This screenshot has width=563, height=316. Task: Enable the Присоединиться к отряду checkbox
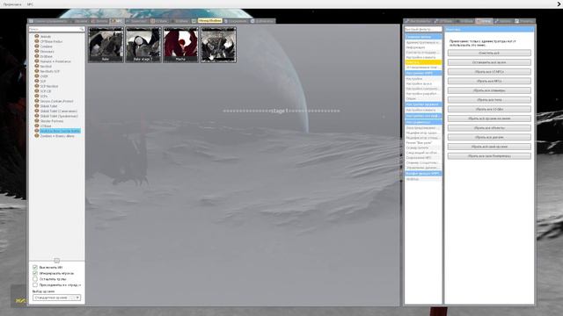(35, 284)
